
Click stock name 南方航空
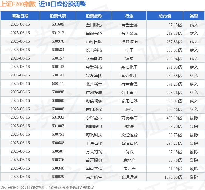[94, 177]
